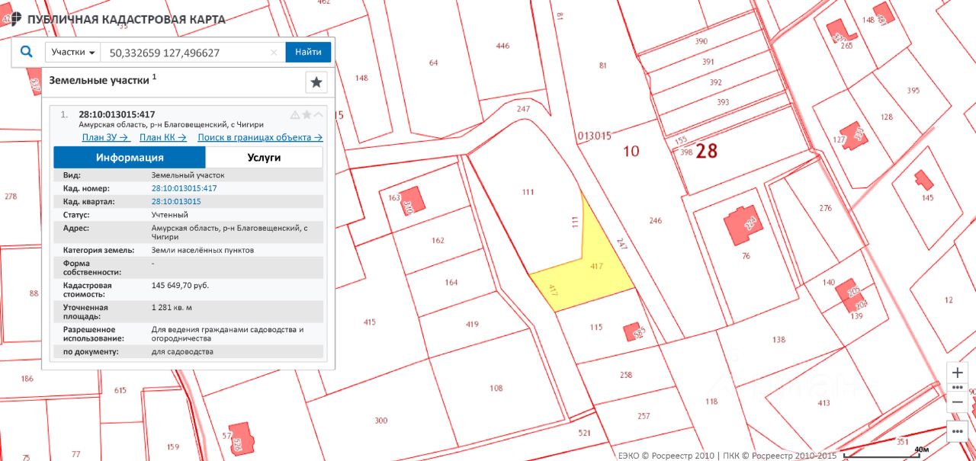976x461 pixels.
Task: Click parcel 446 on the map
Action: tap(502, 46)
